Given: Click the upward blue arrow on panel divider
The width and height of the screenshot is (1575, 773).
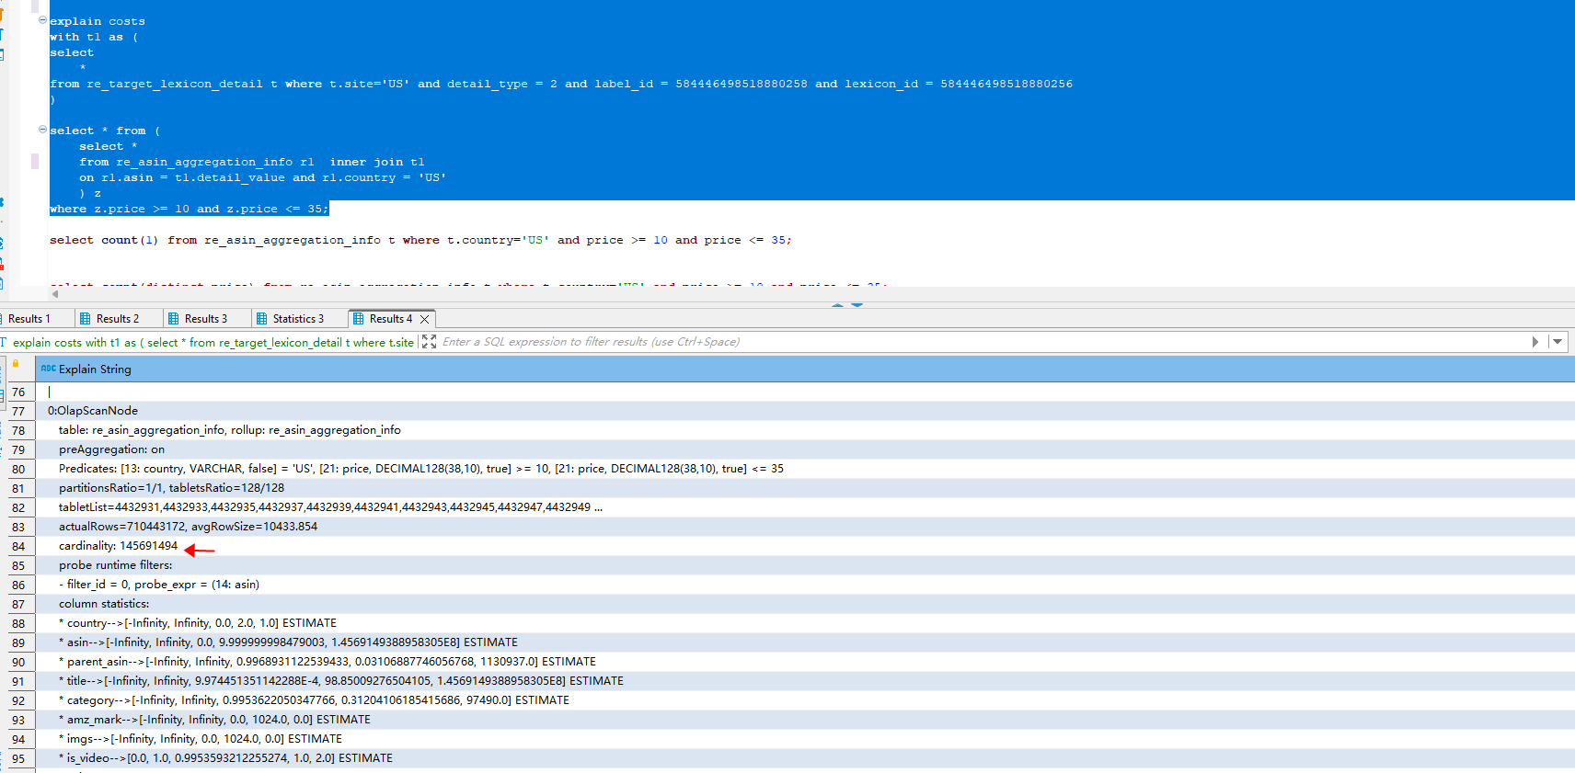Looking at the screenshot, I should point(837,304).
